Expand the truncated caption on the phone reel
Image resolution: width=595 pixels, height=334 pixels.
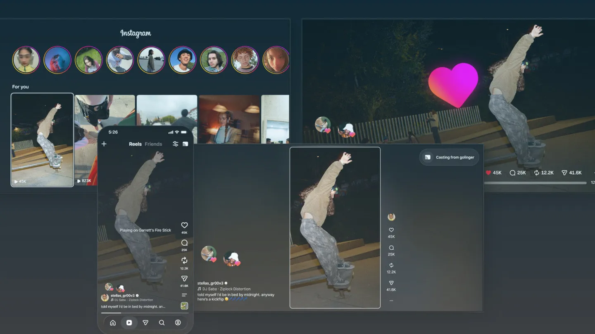[x=133, y=307]
